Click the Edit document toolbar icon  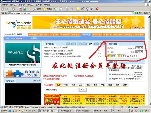click(71, 9)
